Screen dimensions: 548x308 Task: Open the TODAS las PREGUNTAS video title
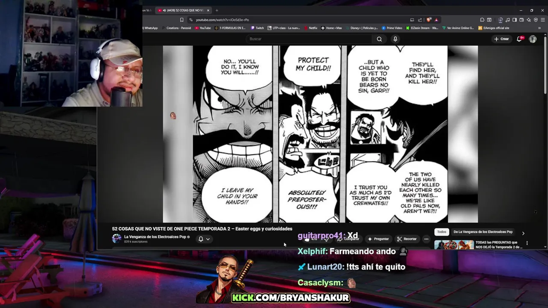[x=499, y=245]
